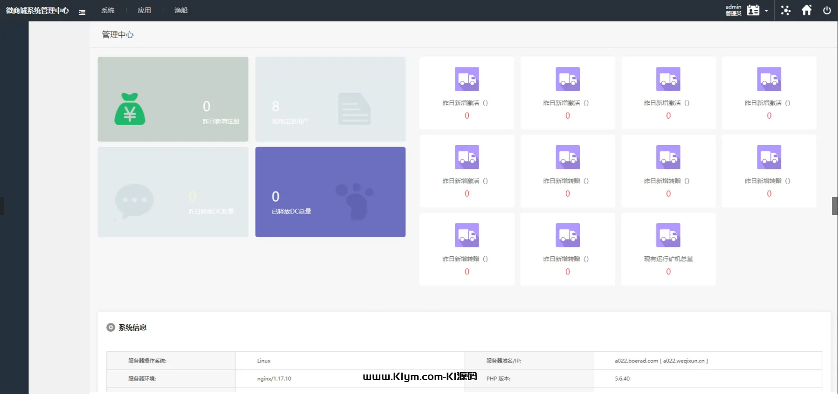
Task: Click the 已释放DC总量 label in purple card
Action: tap(291, 211)
